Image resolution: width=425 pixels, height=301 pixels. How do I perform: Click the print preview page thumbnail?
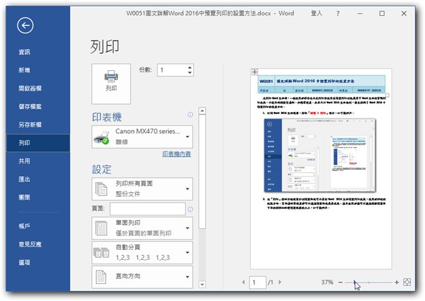pos(321,169)
